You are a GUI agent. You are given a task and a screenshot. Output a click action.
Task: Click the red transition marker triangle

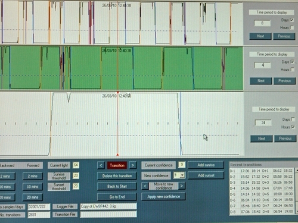[117, 155]
